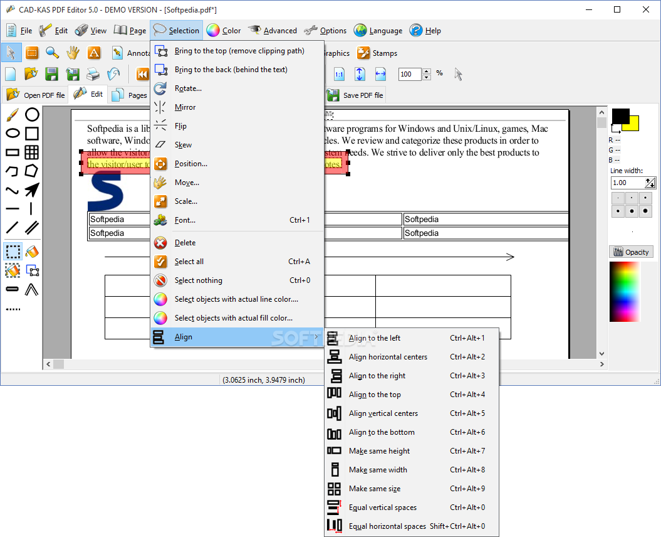Click the line width input field

point(628,183)
